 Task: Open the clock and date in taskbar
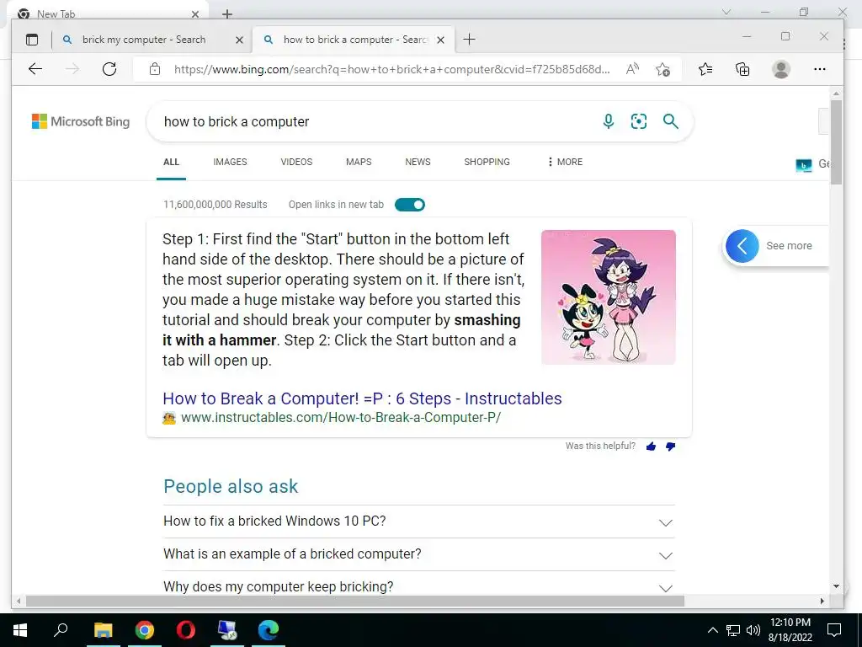[x=790, y=630]
